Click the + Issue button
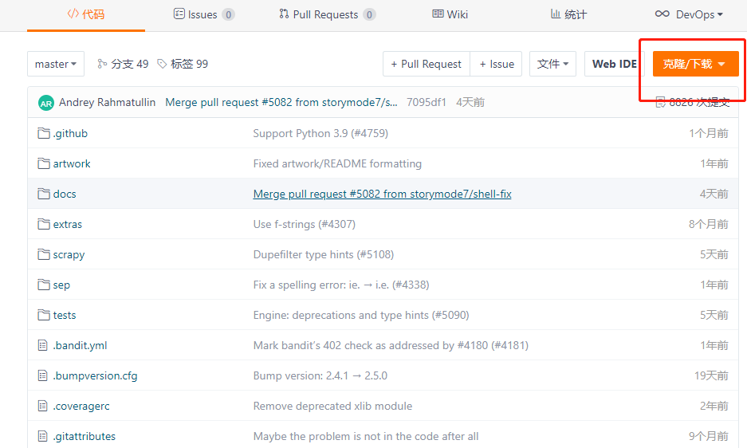The height and width of the screenshot is (448, 747). click(497, 64)
